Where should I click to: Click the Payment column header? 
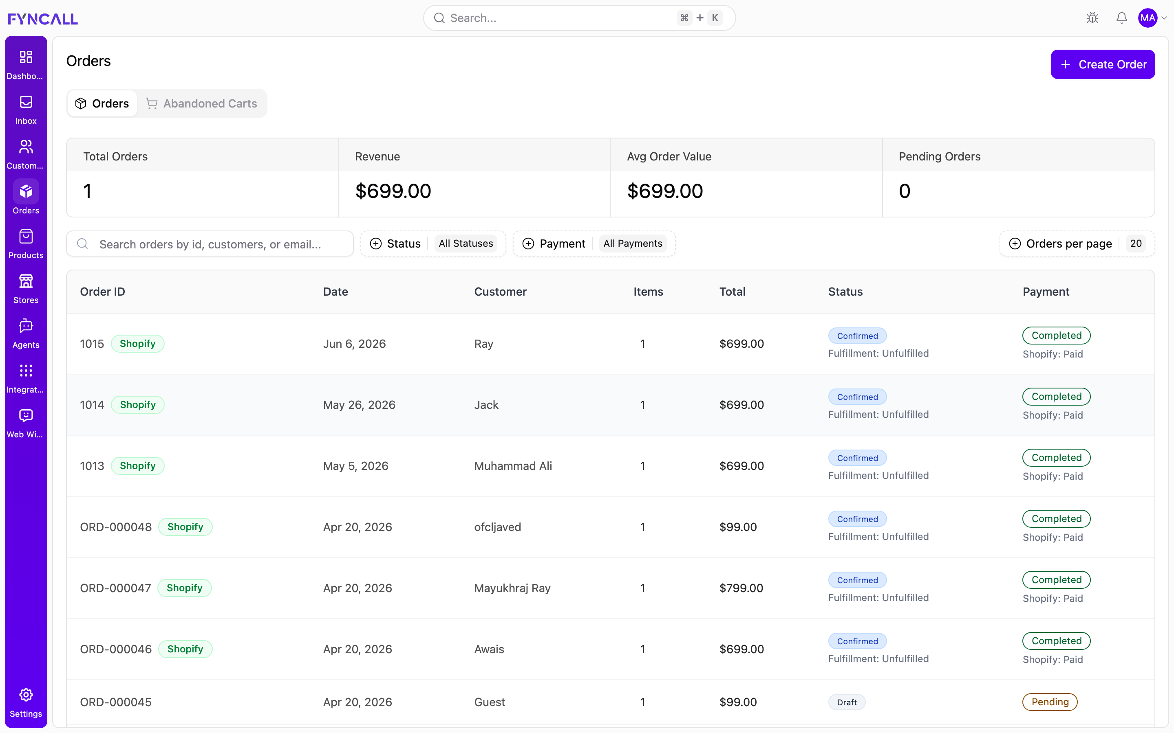coord(1046,291)
